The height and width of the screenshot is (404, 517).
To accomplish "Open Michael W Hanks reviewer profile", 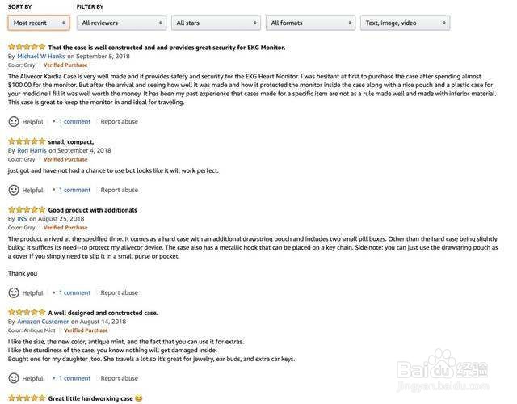I will tap(41, 57).
